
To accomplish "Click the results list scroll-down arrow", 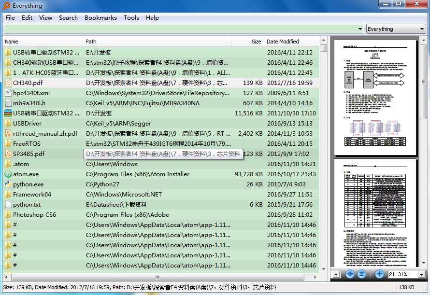I will pos(324,269).
